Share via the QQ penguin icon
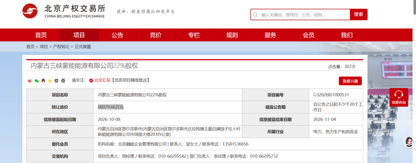Image resolution: width=416 pixels, height=163 pixels. pyautogui.click(x=43, y=81)
